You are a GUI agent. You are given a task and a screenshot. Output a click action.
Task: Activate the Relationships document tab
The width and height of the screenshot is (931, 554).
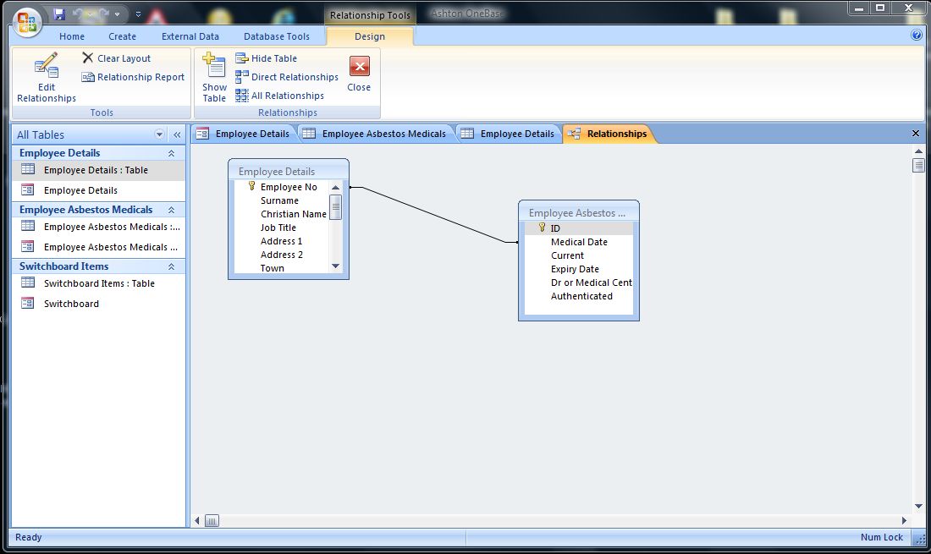(x=609, y=134)
